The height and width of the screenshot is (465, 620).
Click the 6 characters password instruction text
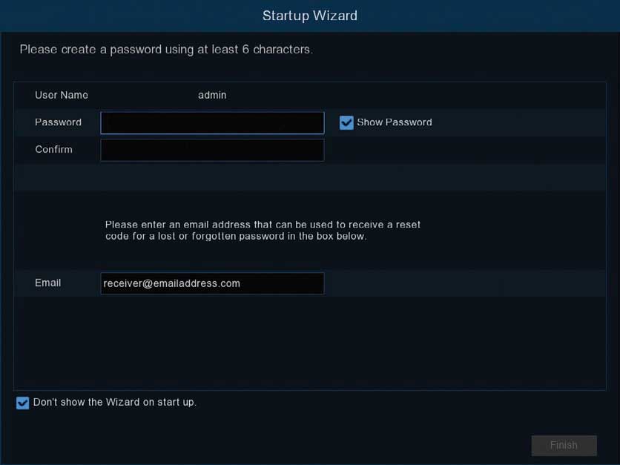point(166,50)
